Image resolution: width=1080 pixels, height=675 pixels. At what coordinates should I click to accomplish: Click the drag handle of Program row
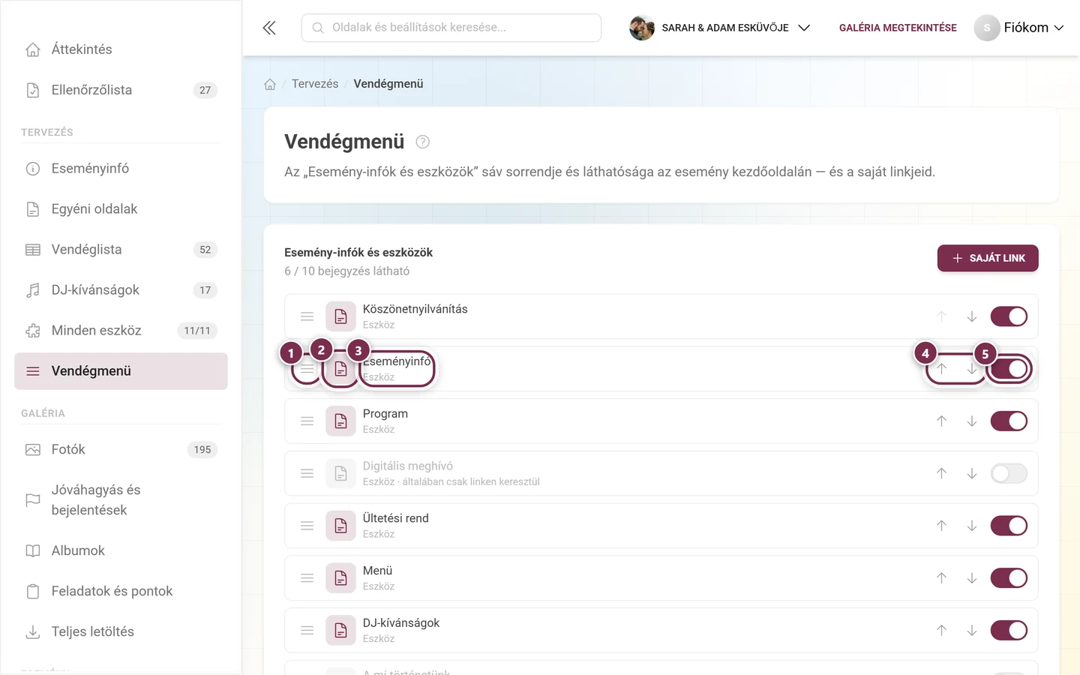(x=307, y=421)
